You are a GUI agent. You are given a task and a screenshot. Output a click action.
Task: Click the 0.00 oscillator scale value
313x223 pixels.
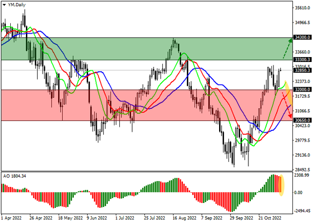299,193
